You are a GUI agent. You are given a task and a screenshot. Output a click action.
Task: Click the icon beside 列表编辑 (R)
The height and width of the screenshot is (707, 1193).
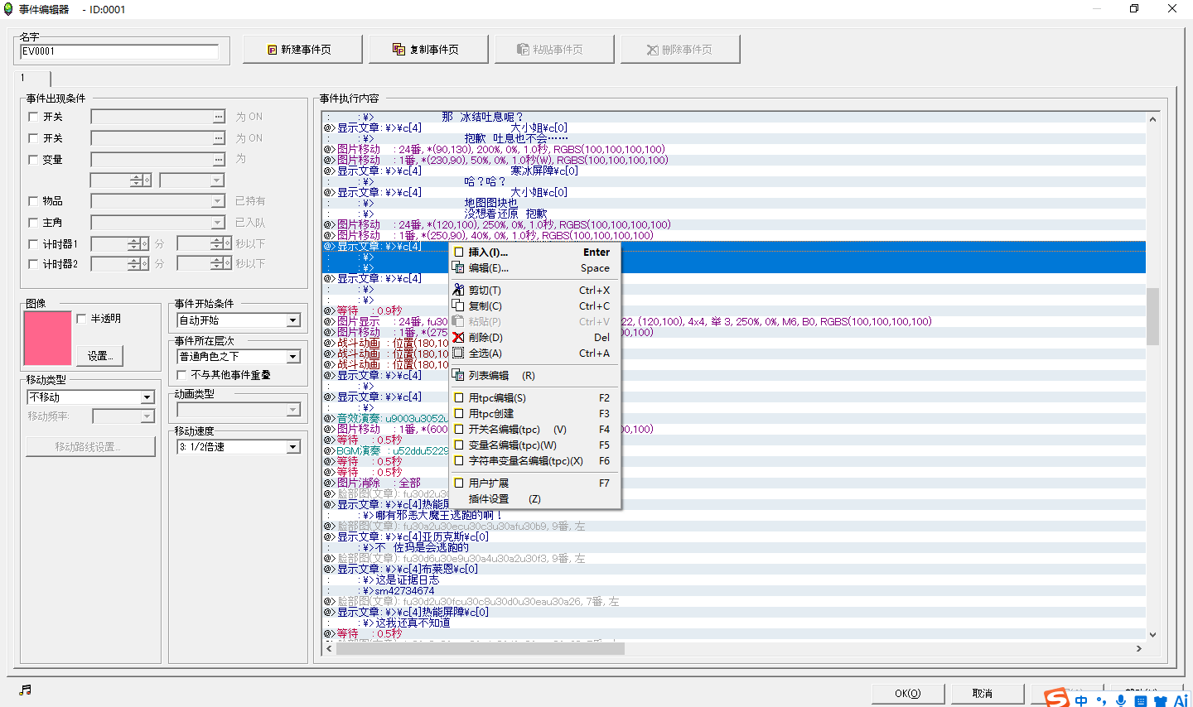click(458, 375)
